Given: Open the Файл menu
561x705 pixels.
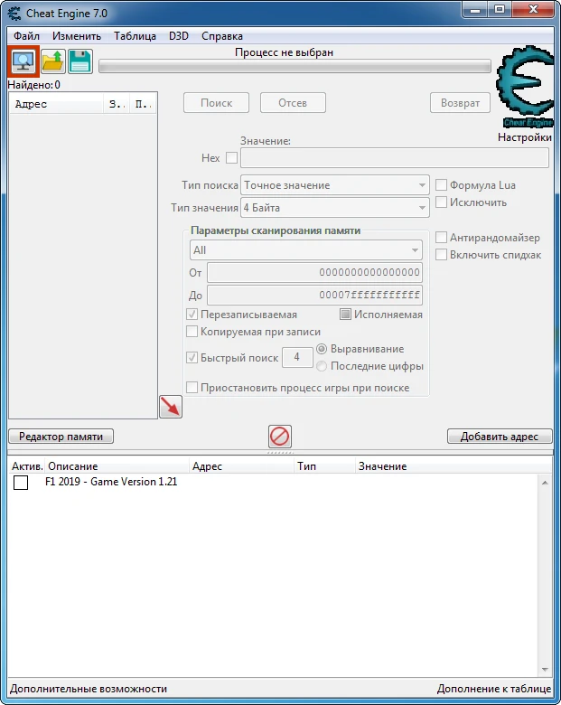Looking at the screenshot, I should click(26, 36).
